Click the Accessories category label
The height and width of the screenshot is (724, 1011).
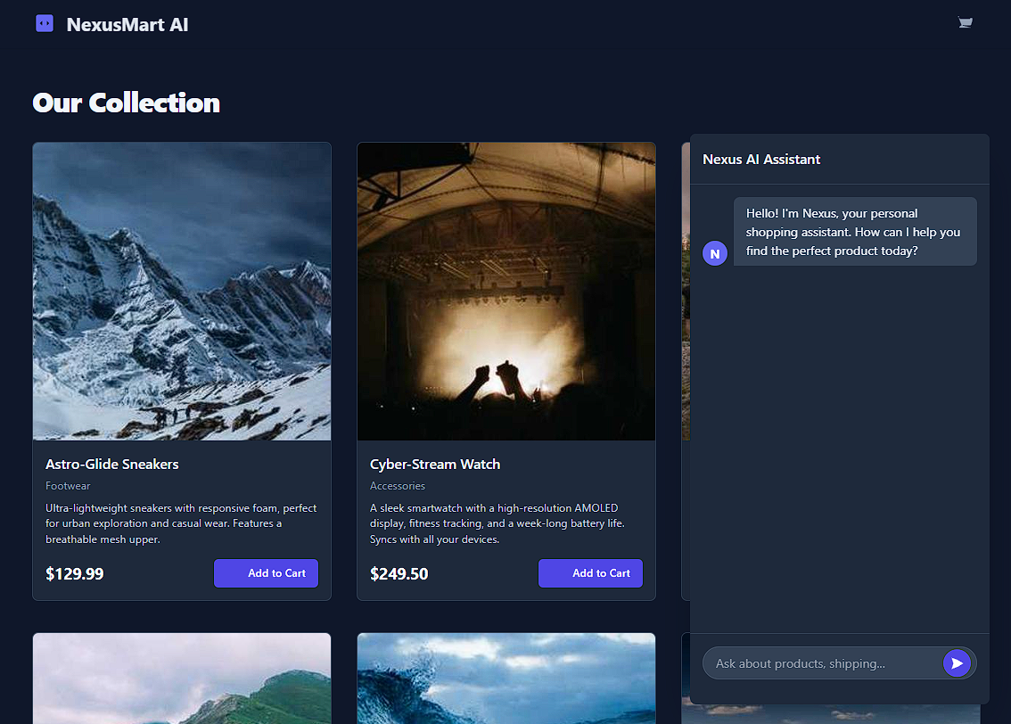coord(398,486)
